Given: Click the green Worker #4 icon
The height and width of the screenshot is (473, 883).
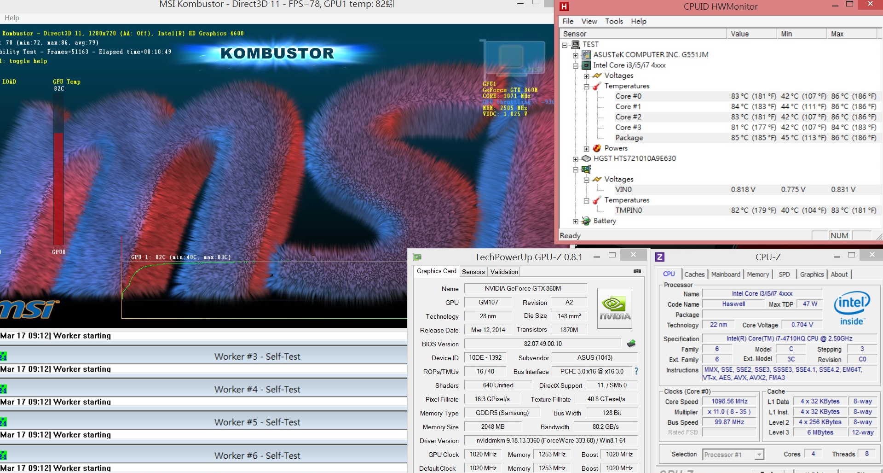Looking at the screenshot, I should coord(4,389).
